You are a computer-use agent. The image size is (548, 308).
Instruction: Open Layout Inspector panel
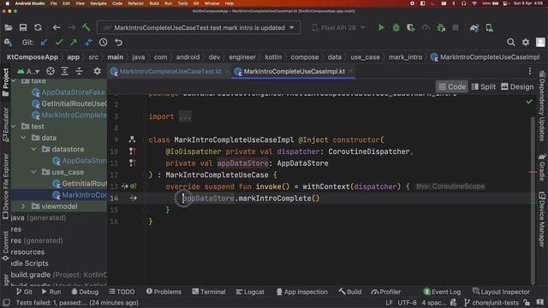[x=501, y=292]
